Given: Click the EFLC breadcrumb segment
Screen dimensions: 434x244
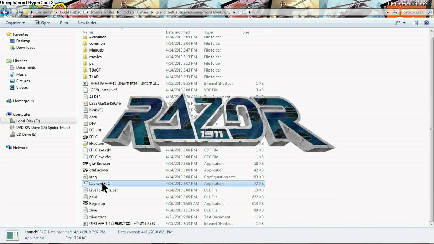Looking at the screenshot, I should (242, 12).
